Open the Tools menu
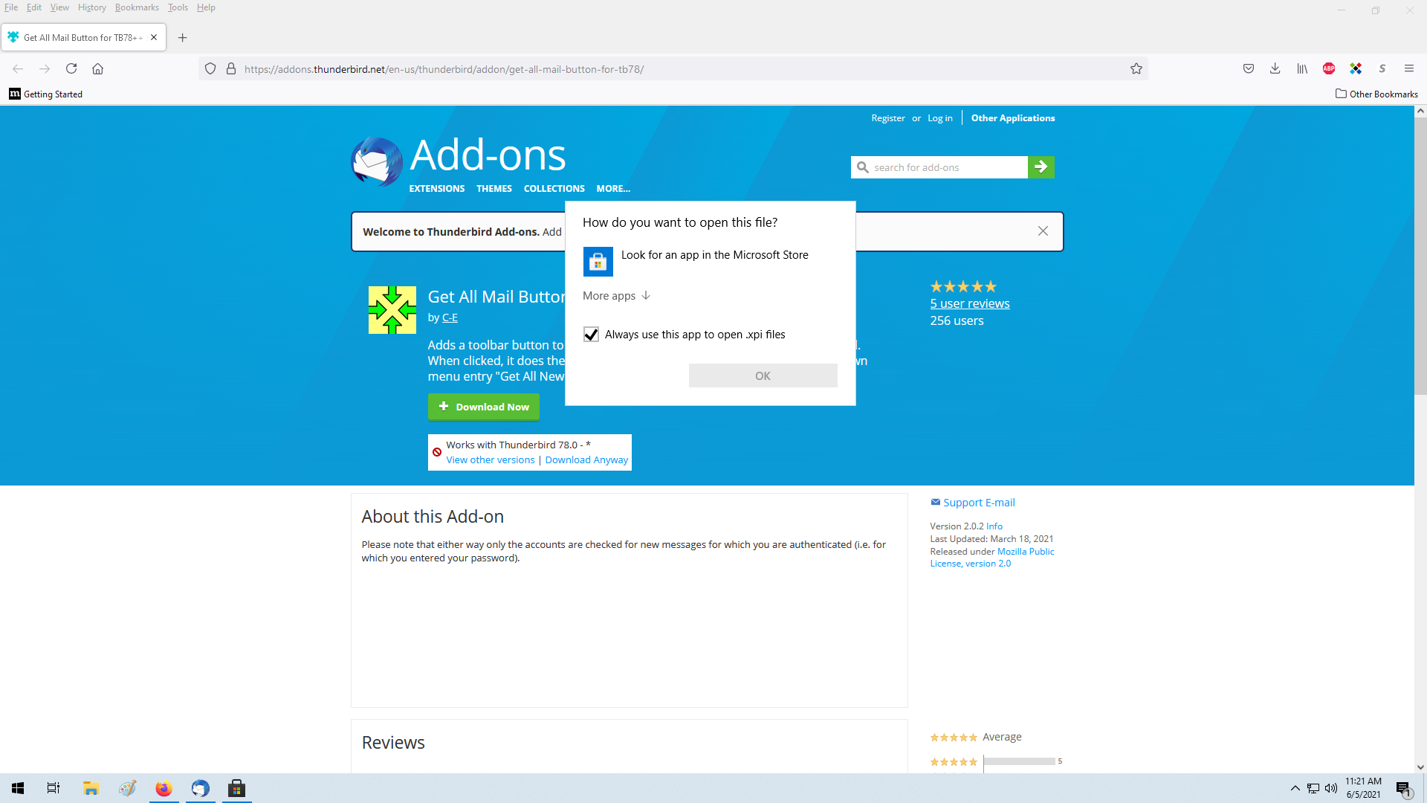This screenshot has width=1427, height=803. [178, 7]
